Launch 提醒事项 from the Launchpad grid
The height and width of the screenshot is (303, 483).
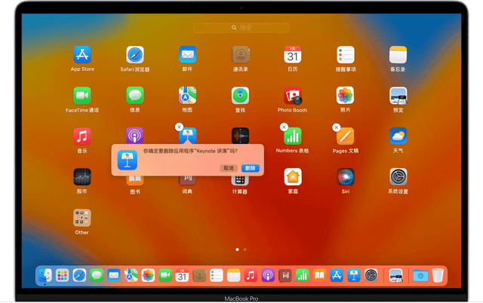[346, 55]
